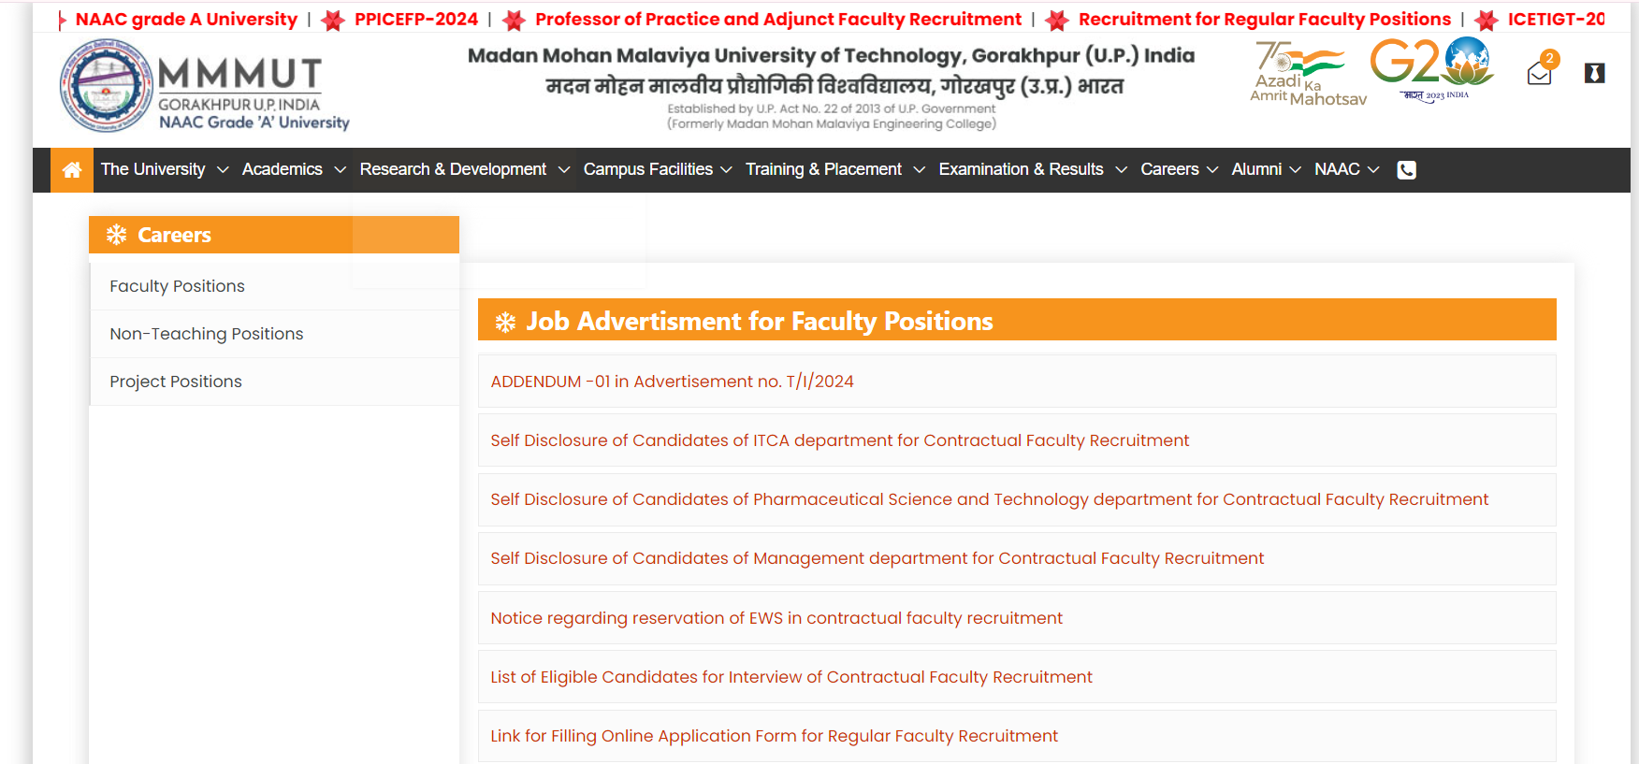Open The University menu

point(153,169)
